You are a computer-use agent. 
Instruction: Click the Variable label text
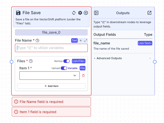click(x=72, y=68)
